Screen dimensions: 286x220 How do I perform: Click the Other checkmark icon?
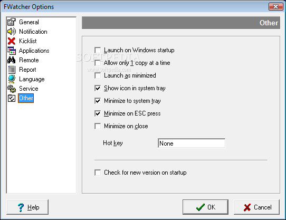pos(12,98)
